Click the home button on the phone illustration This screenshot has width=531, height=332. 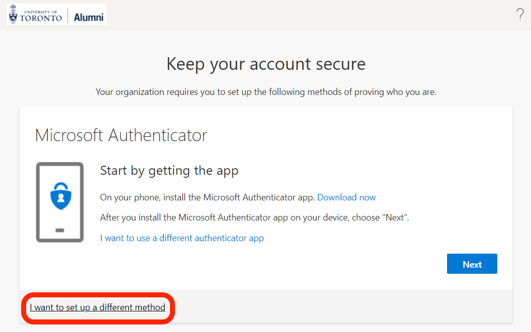[60, 231]
